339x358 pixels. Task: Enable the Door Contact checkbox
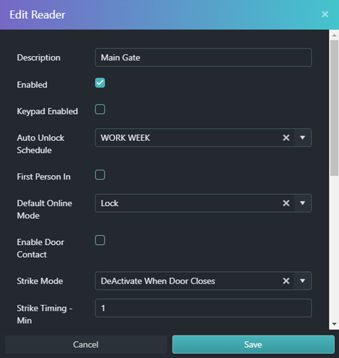100,240
